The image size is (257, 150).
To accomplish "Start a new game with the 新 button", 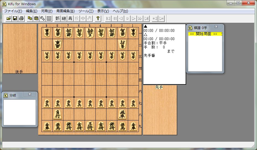I will click(x=57, y=19).
